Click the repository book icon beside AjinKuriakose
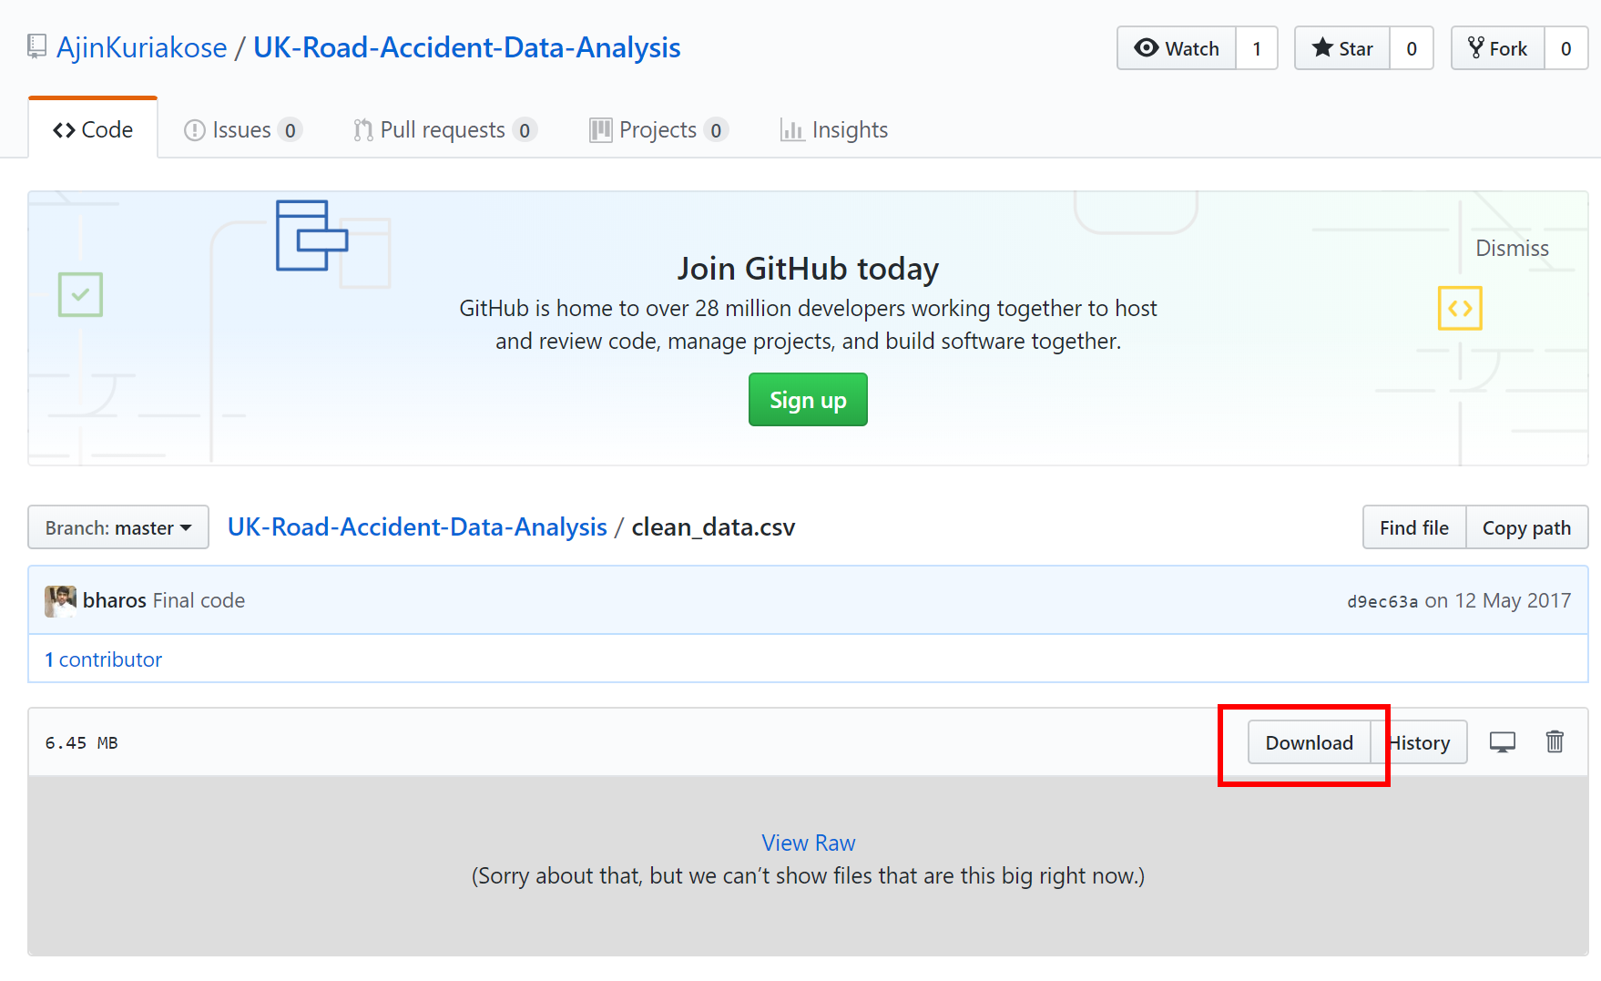The width and height of the screenshot is (1601, 981). 36,46
